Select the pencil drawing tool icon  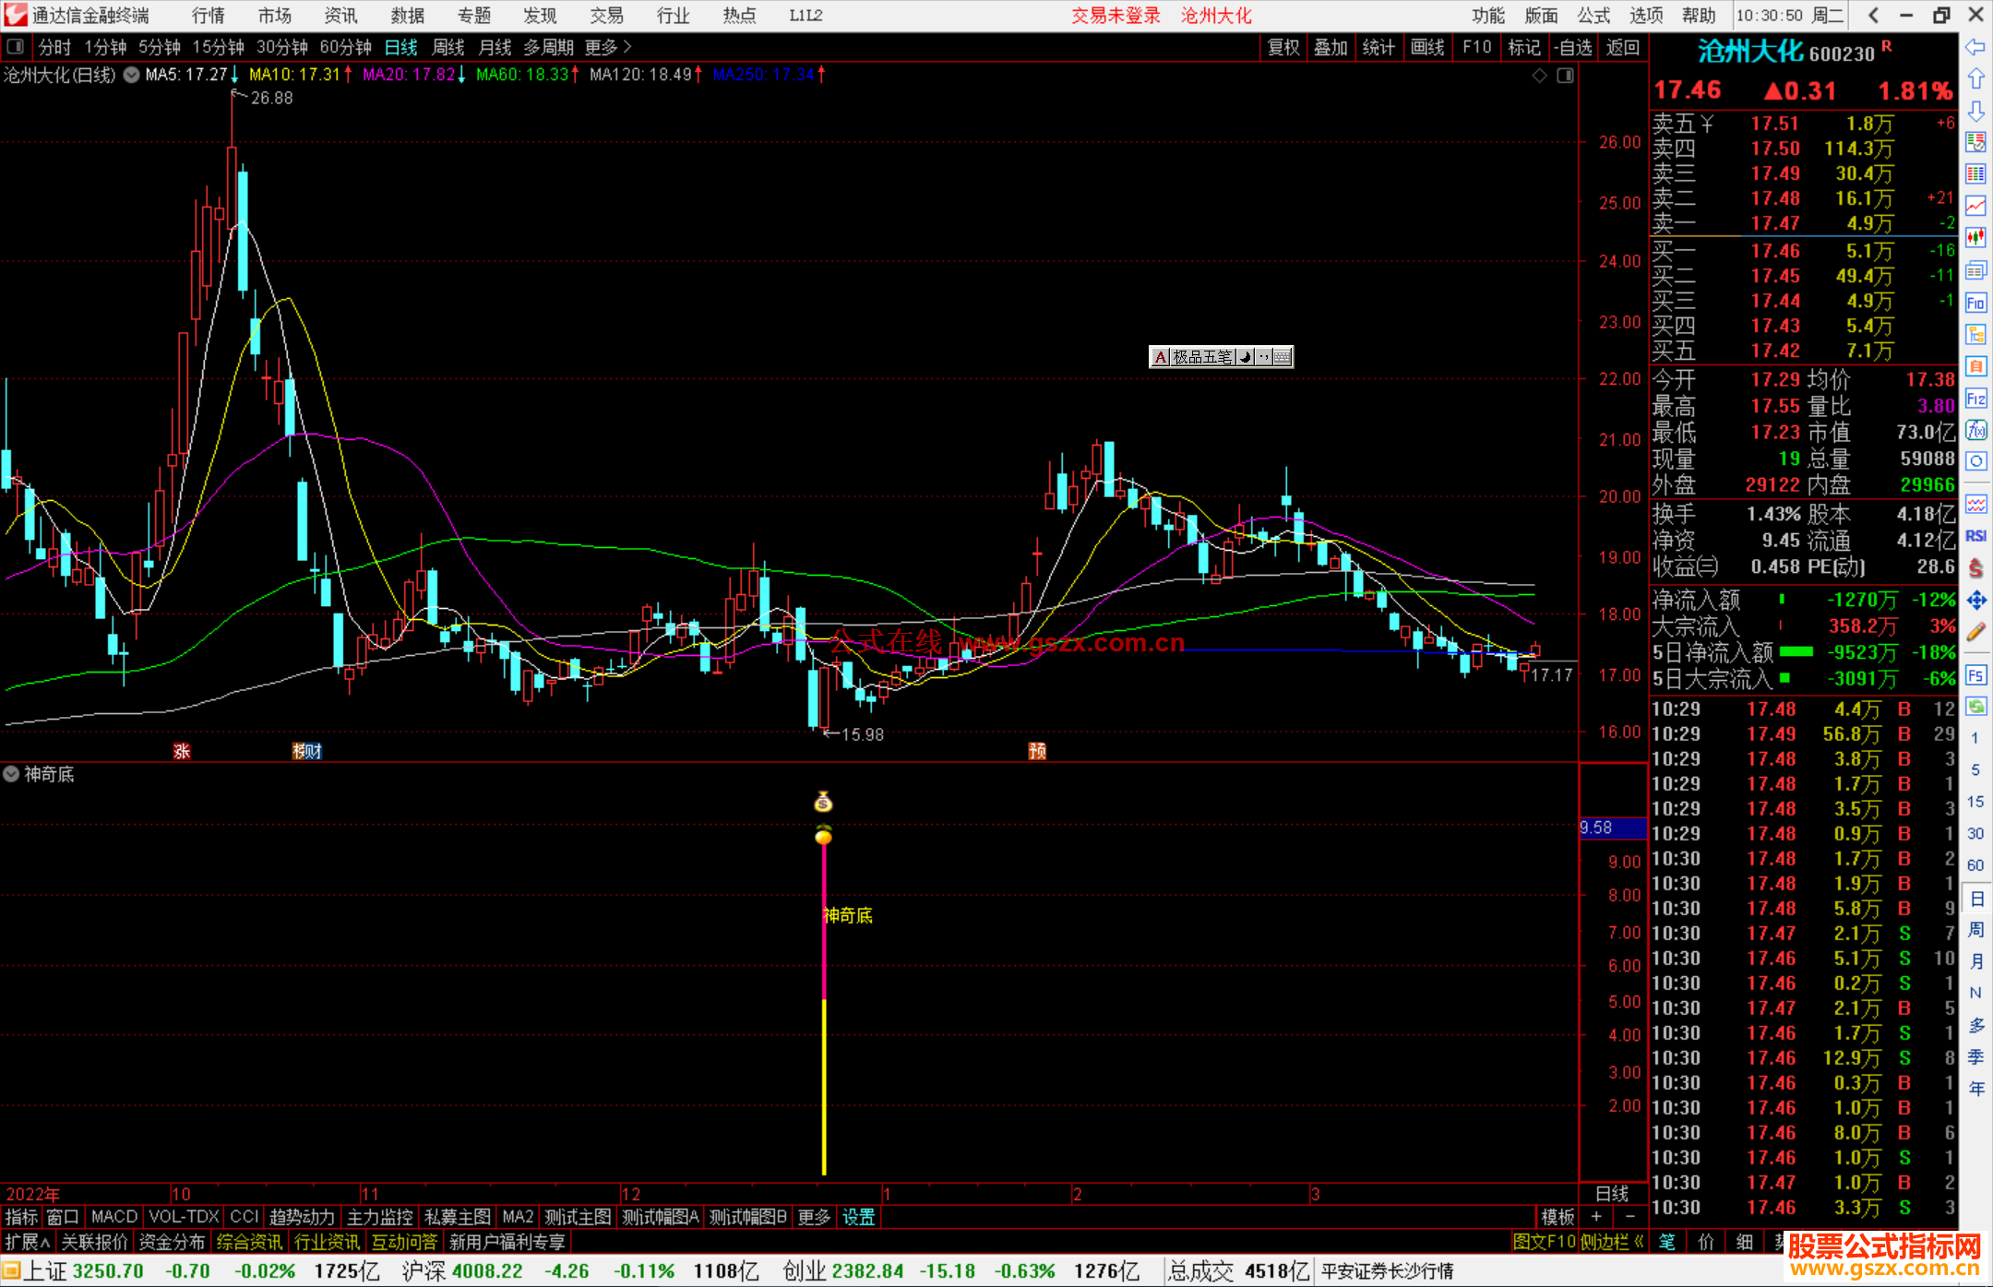(x=1975, y=632)
